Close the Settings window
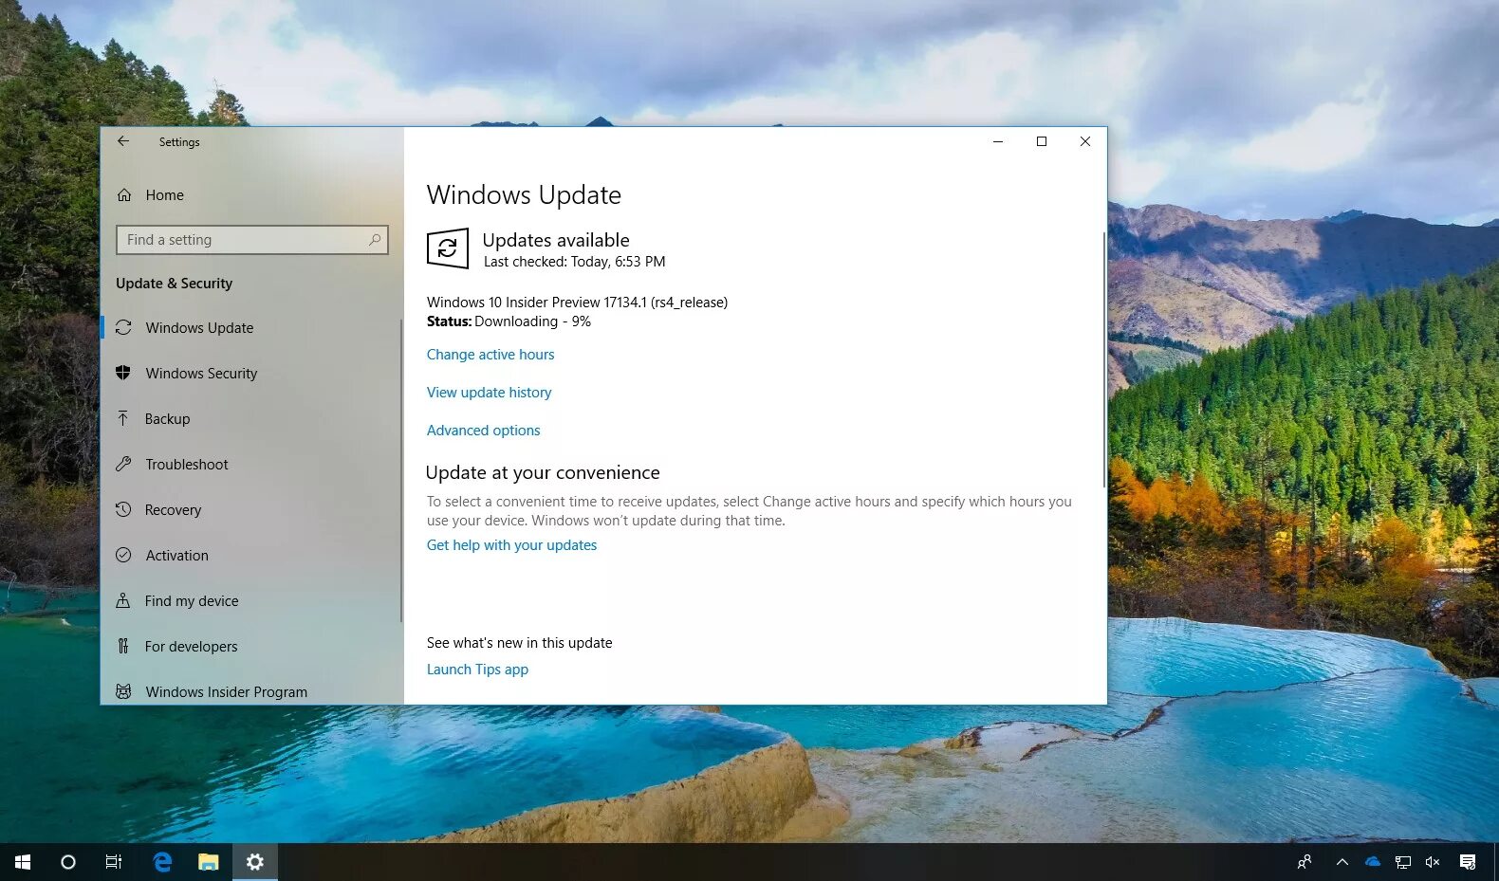This screenshot has height=881, width=1499. 1085,141
